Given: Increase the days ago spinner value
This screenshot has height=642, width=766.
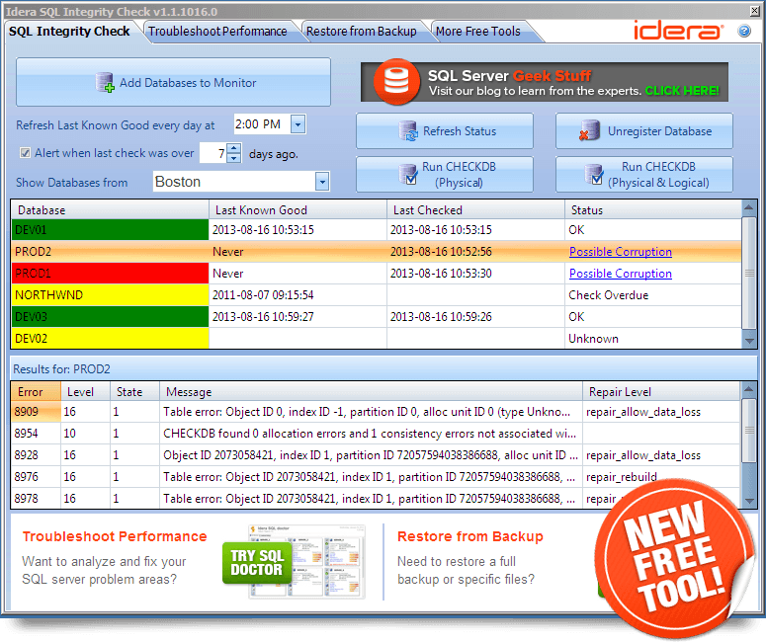Looking at the screenshot, I should [x=233, y=148].
